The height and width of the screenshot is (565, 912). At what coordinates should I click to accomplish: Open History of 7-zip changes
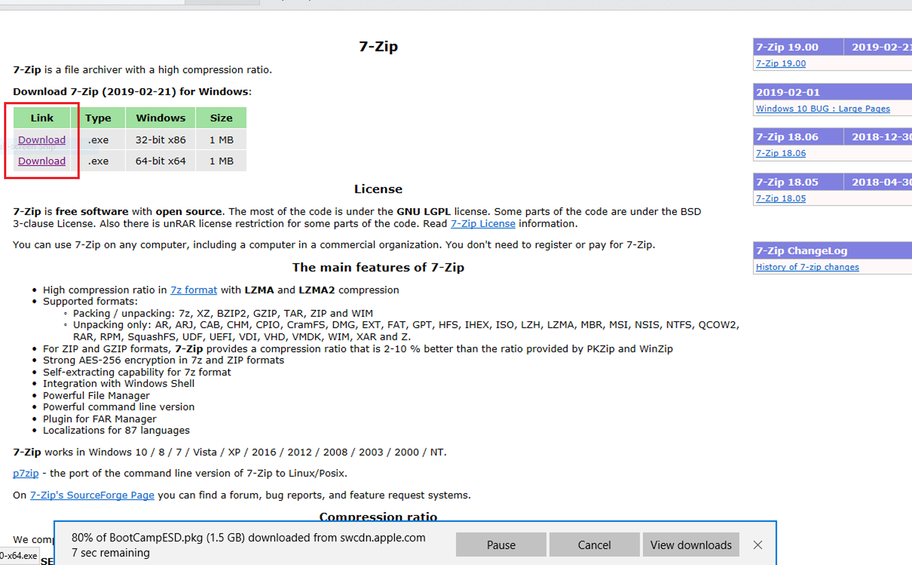807,267
